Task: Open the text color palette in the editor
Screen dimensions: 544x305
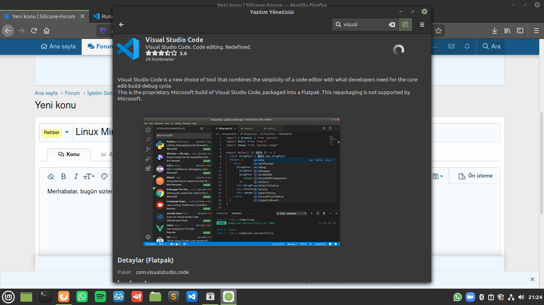Action: (x=104, y=176)
